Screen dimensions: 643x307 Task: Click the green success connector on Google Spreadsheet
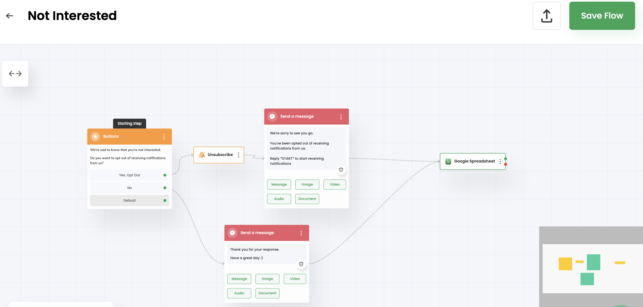point(506,159)
